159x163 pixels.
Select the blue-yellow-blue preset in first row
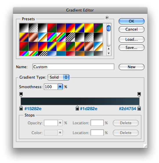point(79,28)
